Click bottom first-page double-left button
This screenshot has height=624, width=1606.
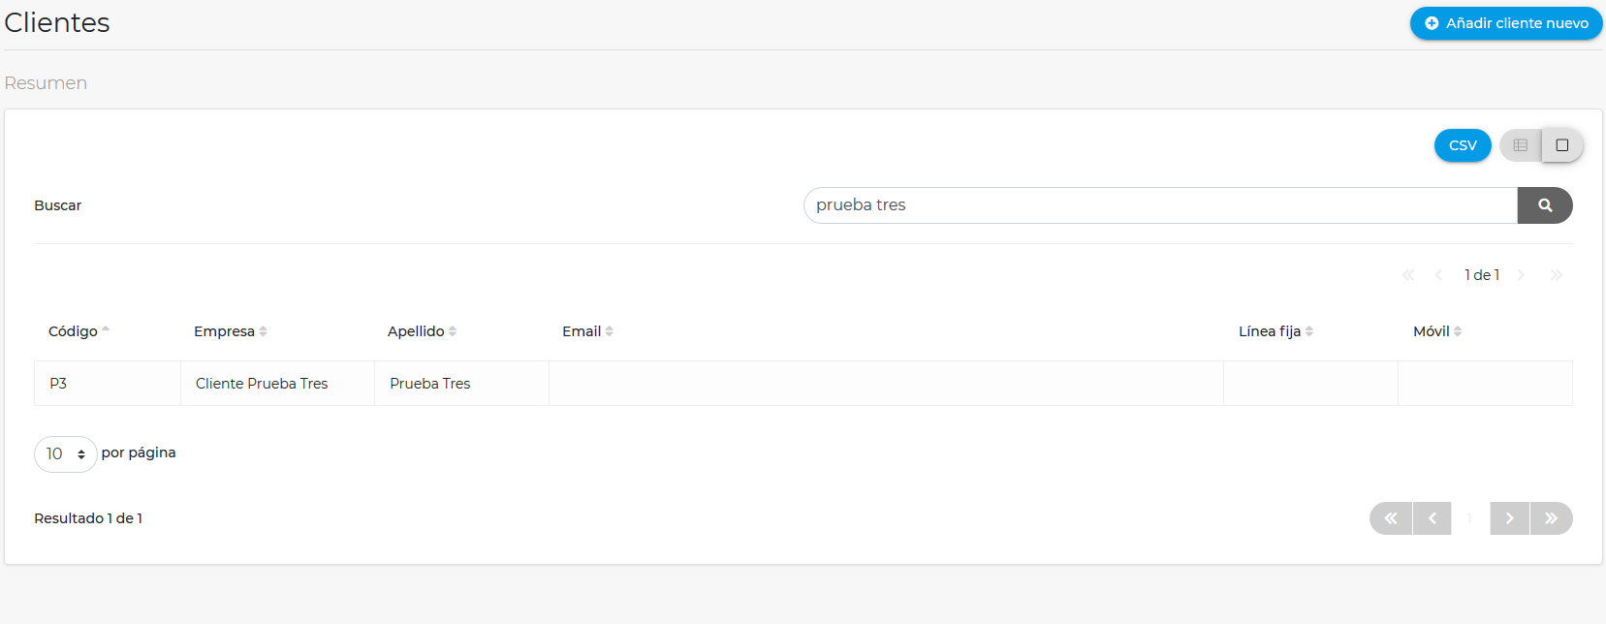(1391, 518)
